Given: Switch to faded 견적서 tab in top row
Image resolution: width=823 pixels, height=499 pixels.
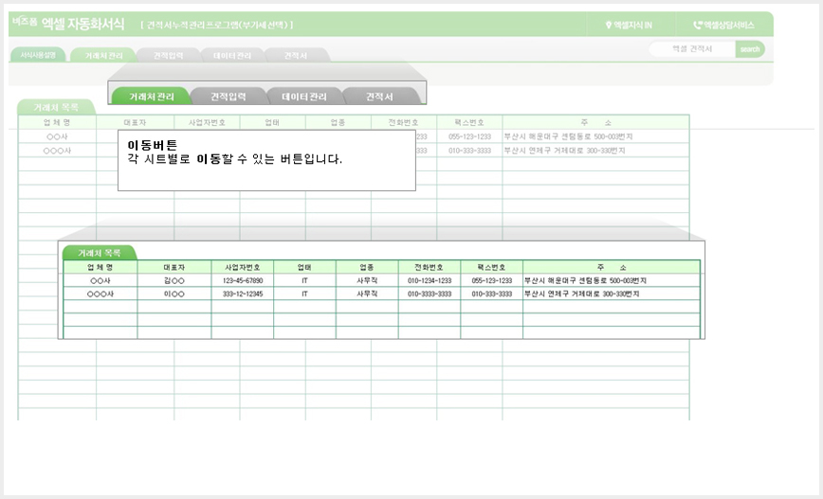Looking at the screenshot, I should pos(296,56).
